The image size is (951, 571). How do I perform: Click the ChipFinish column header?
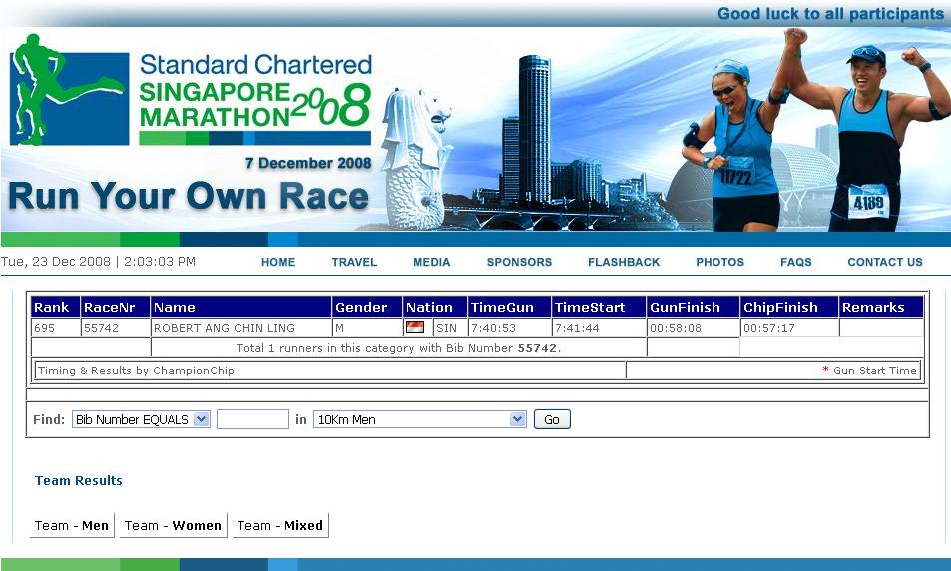(x=789, y=307)
